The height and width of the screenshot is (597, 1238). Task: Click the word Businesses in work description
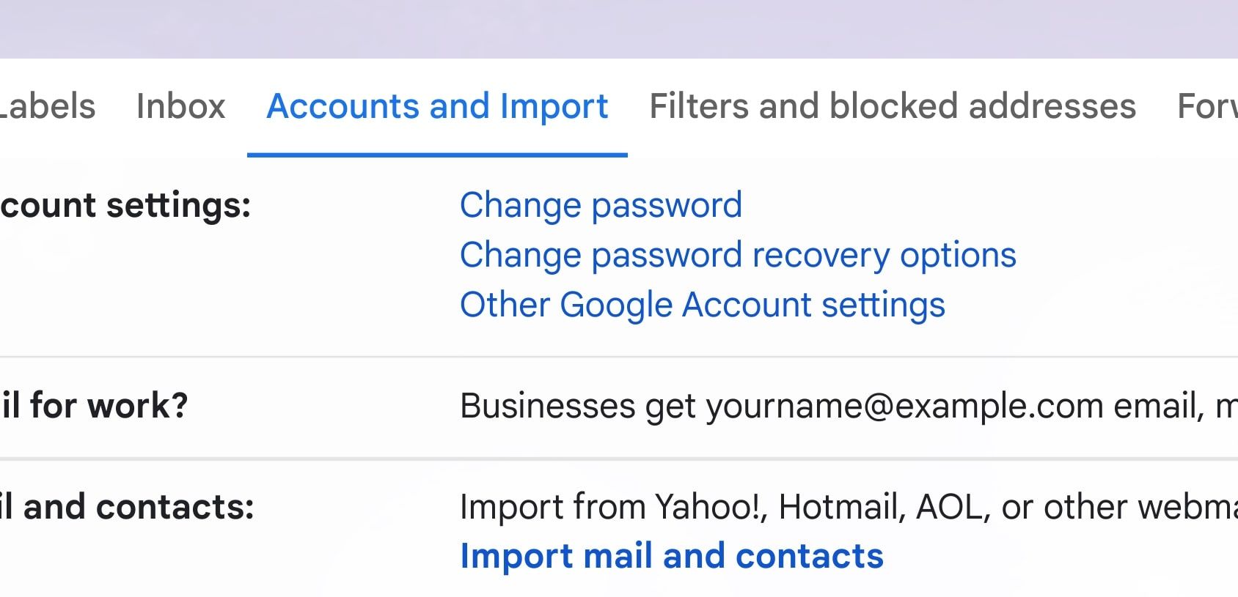pos(547,406)
